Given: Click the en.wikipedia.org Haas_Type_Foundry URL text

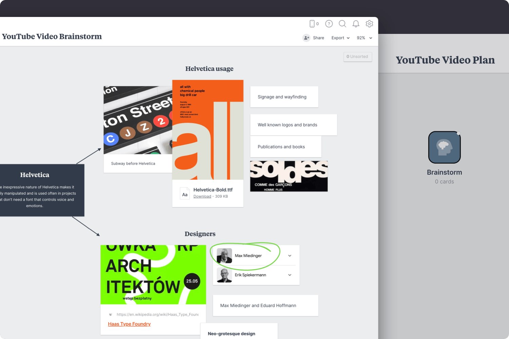Looking at the screenshot, I should point(158,315).
